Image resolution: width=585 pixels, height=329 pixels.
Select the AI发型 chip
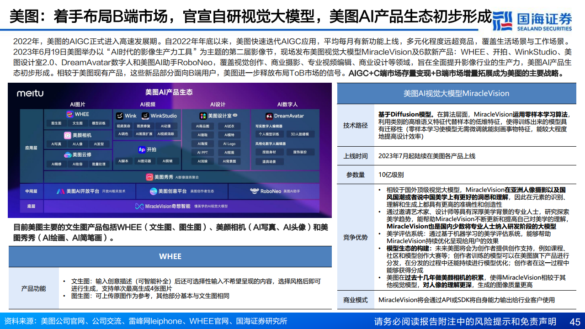point(99,144)
